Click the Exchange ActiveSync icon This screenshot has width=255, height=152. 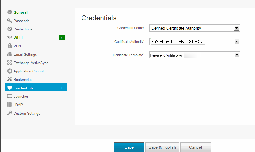(x=10, y=63)
